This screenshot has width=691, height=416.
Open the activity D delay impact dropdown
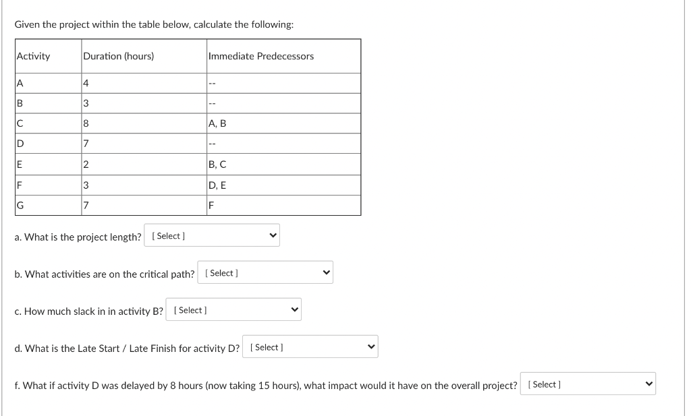[x=586, y=383]
